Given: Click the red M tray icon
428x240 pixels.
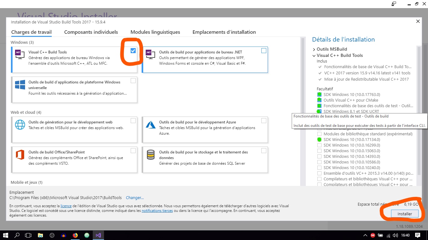Looking at the screenshot, I should pyautogui.click(x=373, y=235).
